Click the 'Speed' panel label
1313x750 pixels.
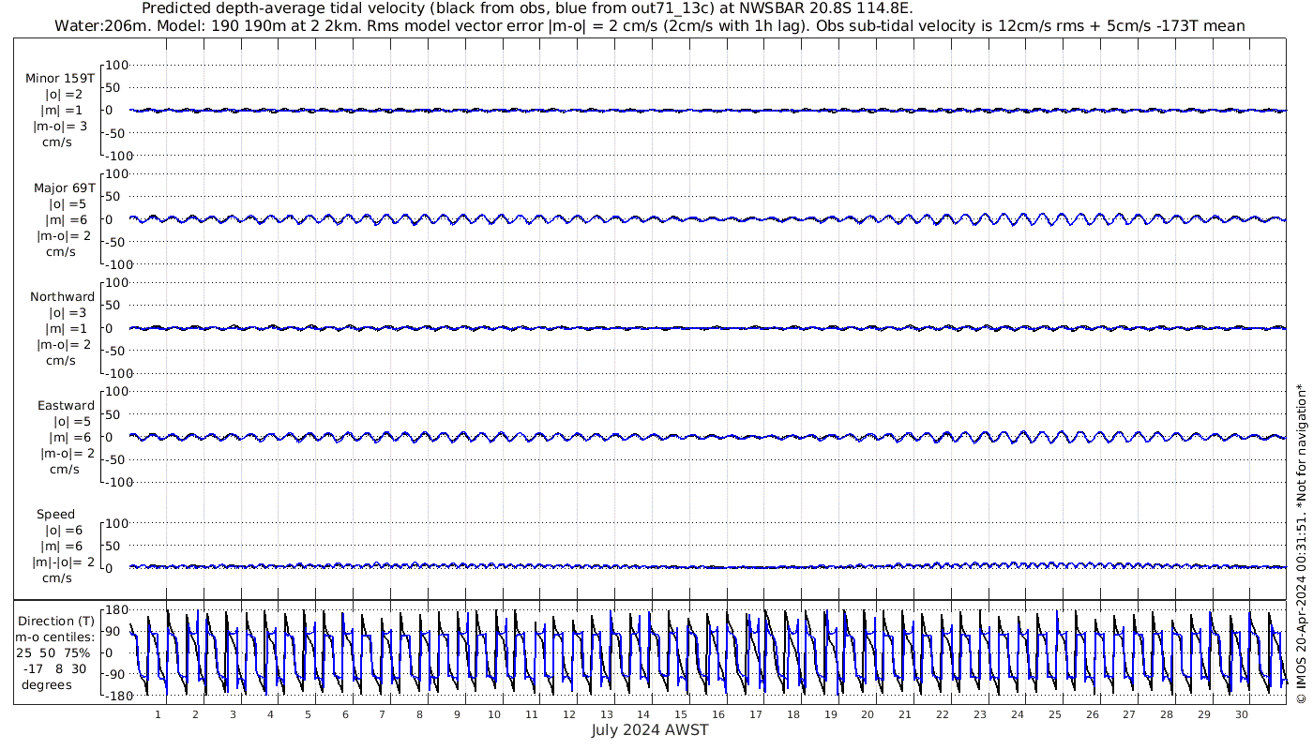(55, 515)
